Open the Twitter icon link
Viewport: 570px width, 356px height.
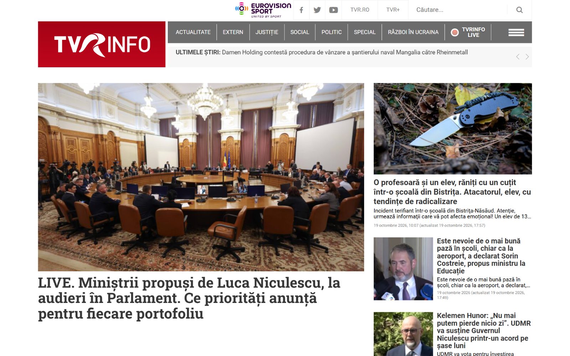click(317, 10)
